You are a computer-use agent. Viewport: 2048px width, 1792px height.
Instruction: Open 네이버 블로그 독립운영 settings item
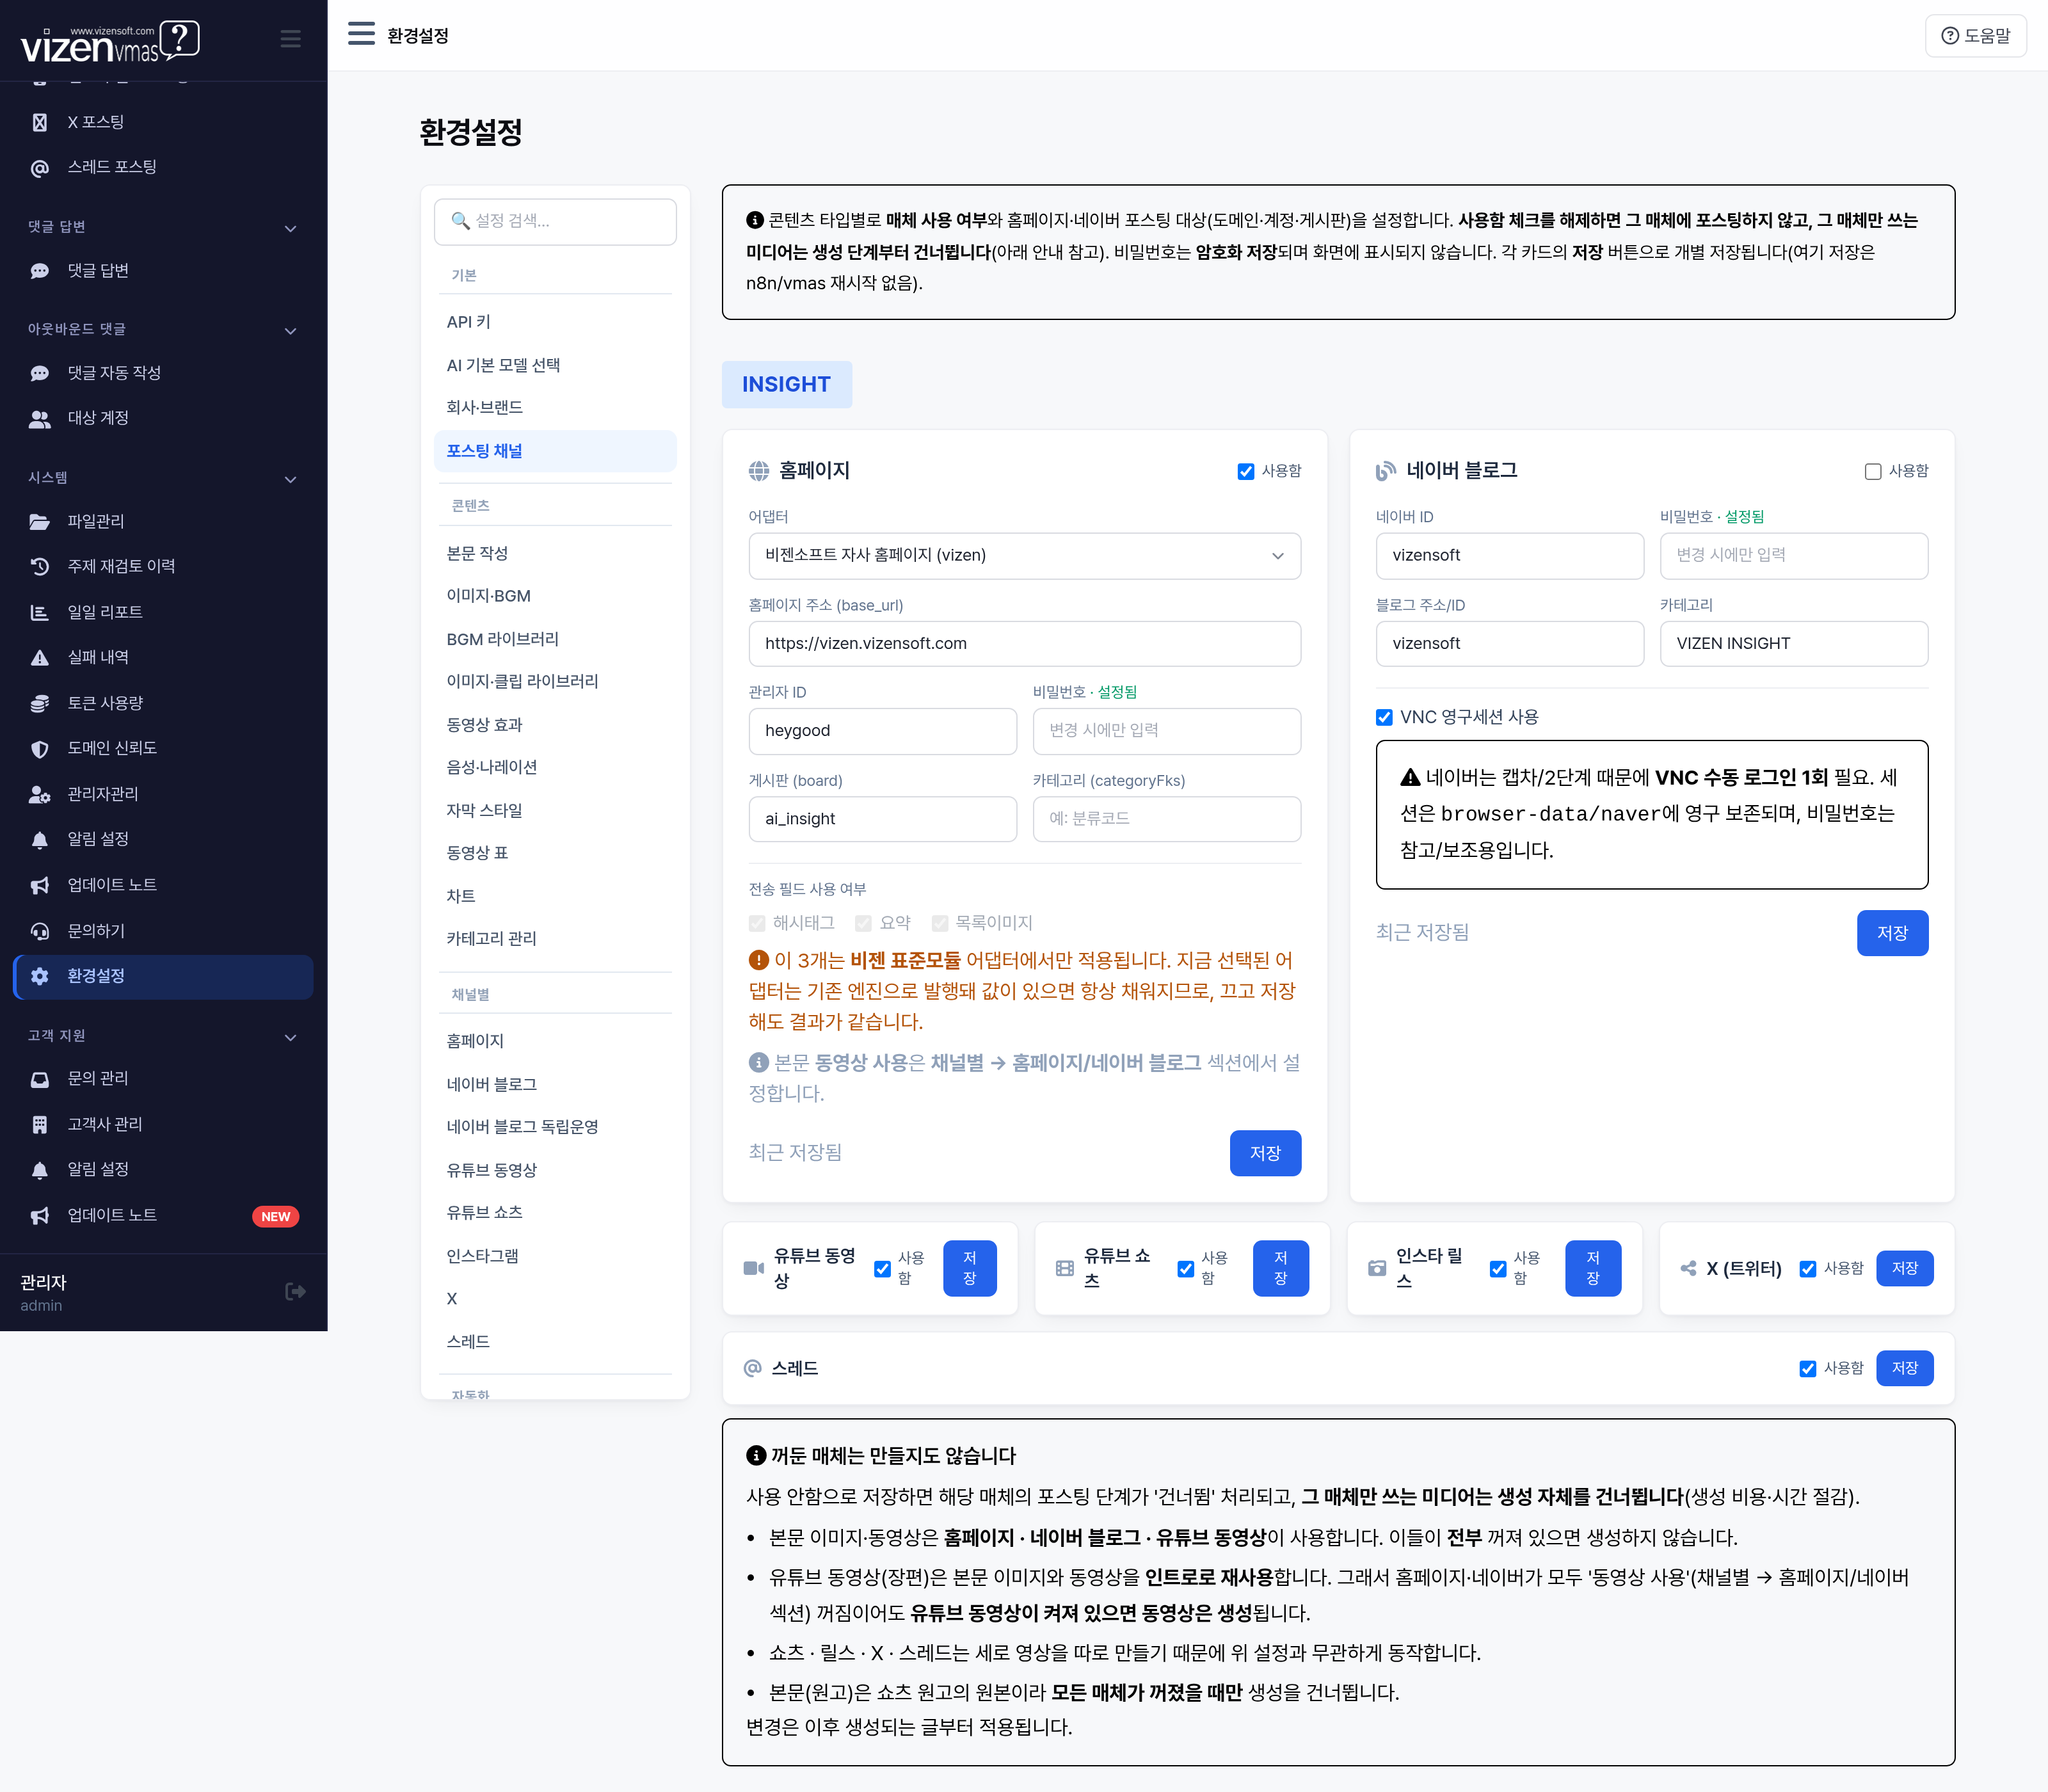click(x=555, y=1126)
